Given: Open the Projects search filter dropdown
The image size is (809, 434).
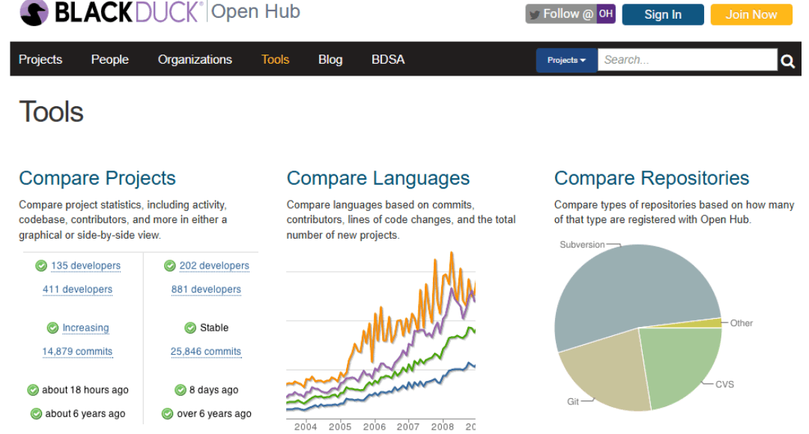Looking at the screenshot, I should [x=566, y=60].
